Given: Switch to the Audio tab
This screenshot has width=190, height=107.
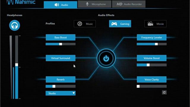Looking at the screenshot, I should [x=61, y=5].
